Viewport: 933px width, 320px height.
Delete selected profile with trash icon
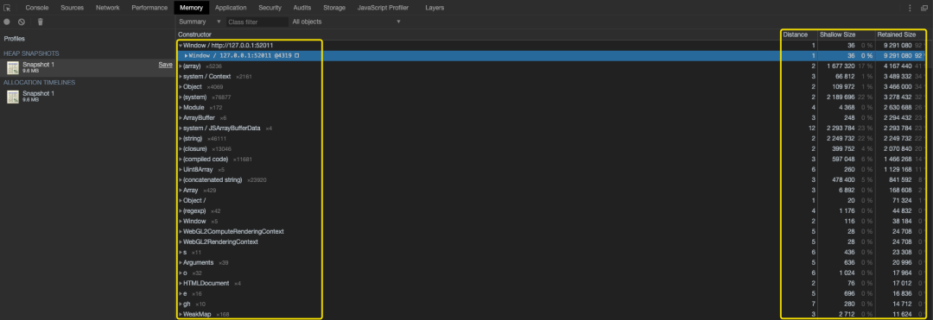pyautogui.click(x=41, y=22)
